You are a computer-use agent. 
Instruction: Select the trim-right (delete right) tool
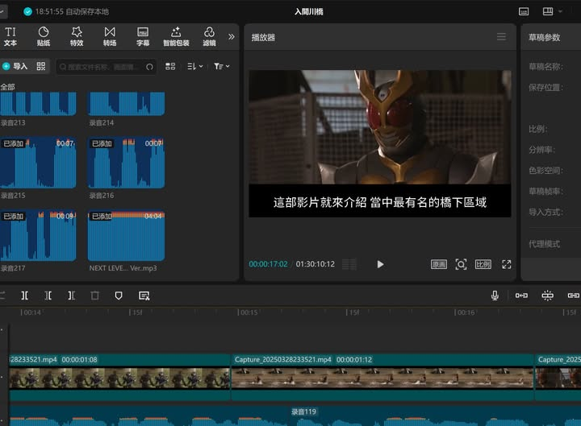pos(72,296)
